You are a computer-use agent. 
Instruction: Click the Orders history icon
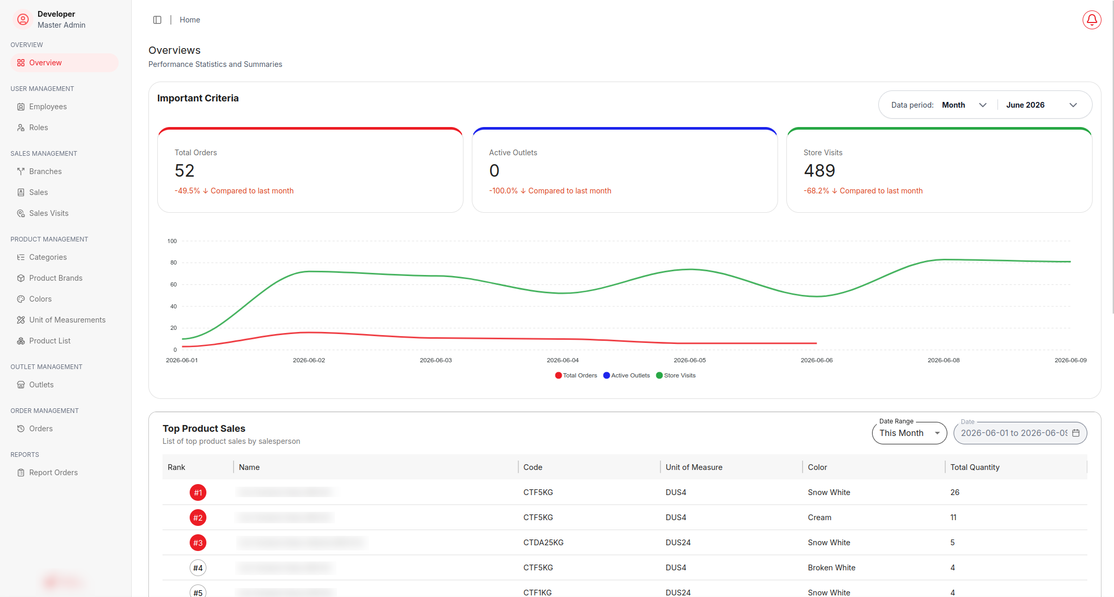click(21, 429)
